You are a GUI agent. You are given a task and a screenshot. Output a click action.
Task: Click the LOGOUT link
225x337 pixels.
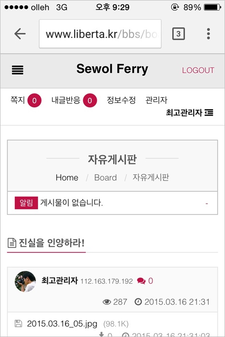point(198,70)
